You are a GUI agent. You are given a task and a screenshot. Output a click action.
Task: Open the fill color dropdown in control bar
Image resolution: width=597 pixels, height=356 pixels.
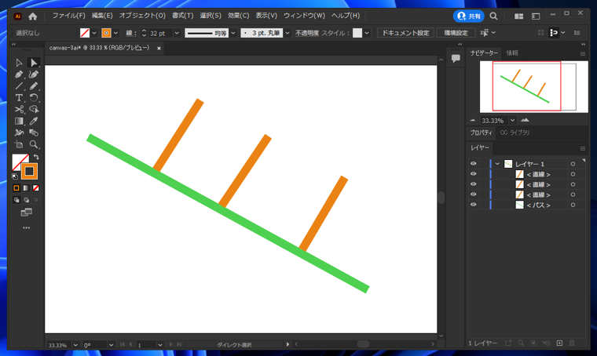(x=94, y=33)
